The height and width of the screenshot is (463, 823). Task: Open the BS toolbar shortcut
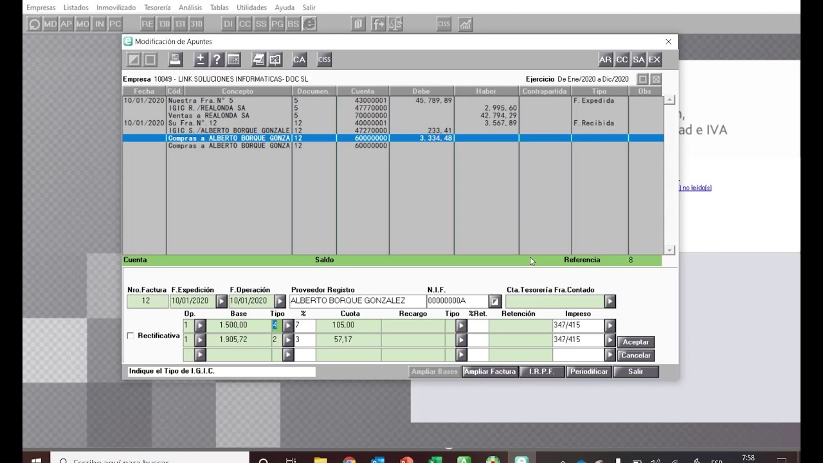coord(293,24)
